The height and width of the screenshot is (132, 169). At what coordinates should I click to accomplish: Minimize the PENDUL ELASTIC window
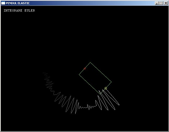click(157, 3)
